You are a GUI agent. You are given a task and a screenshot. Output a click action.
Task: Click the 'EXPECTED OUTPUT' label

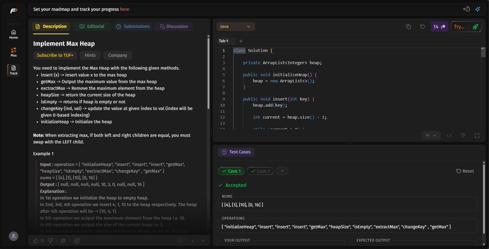[373, 240]
